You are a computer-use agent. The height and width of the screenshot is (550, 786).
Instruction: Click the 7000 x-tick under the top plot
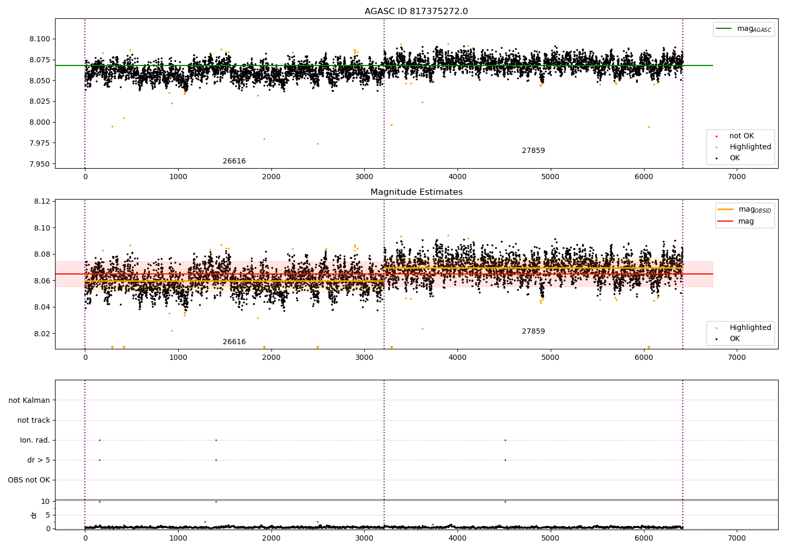click(737, 177)
